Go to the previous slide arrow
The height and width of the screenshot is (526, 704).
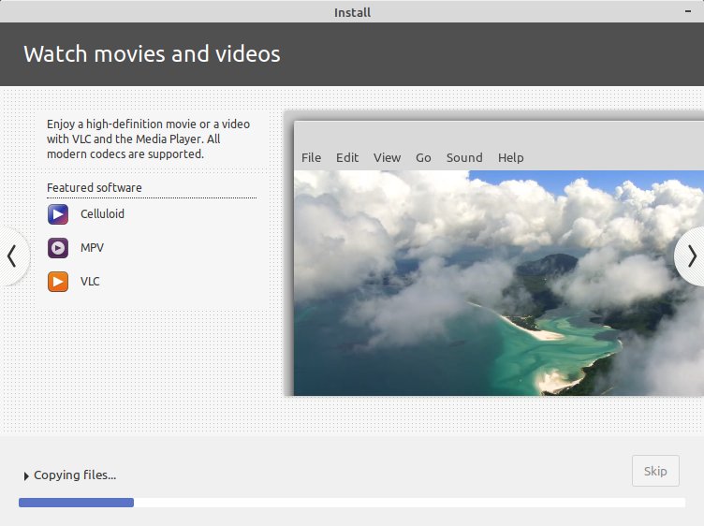[x=12, y=256]
